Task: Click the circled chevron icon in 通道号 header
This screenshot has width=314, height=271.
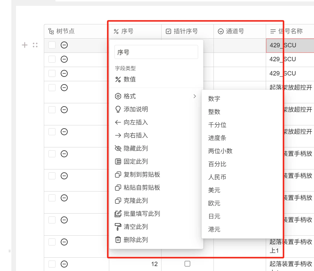Action: coord(221,31)
